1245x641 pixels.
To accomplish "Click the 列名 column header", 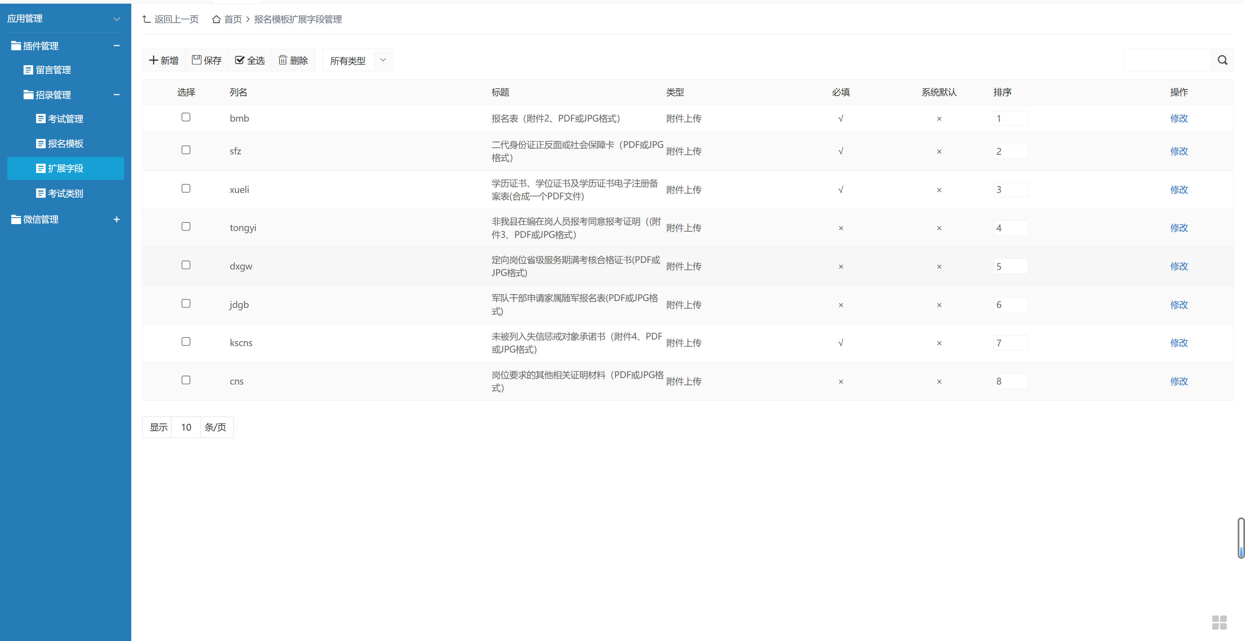I will (x=238, y=92).
